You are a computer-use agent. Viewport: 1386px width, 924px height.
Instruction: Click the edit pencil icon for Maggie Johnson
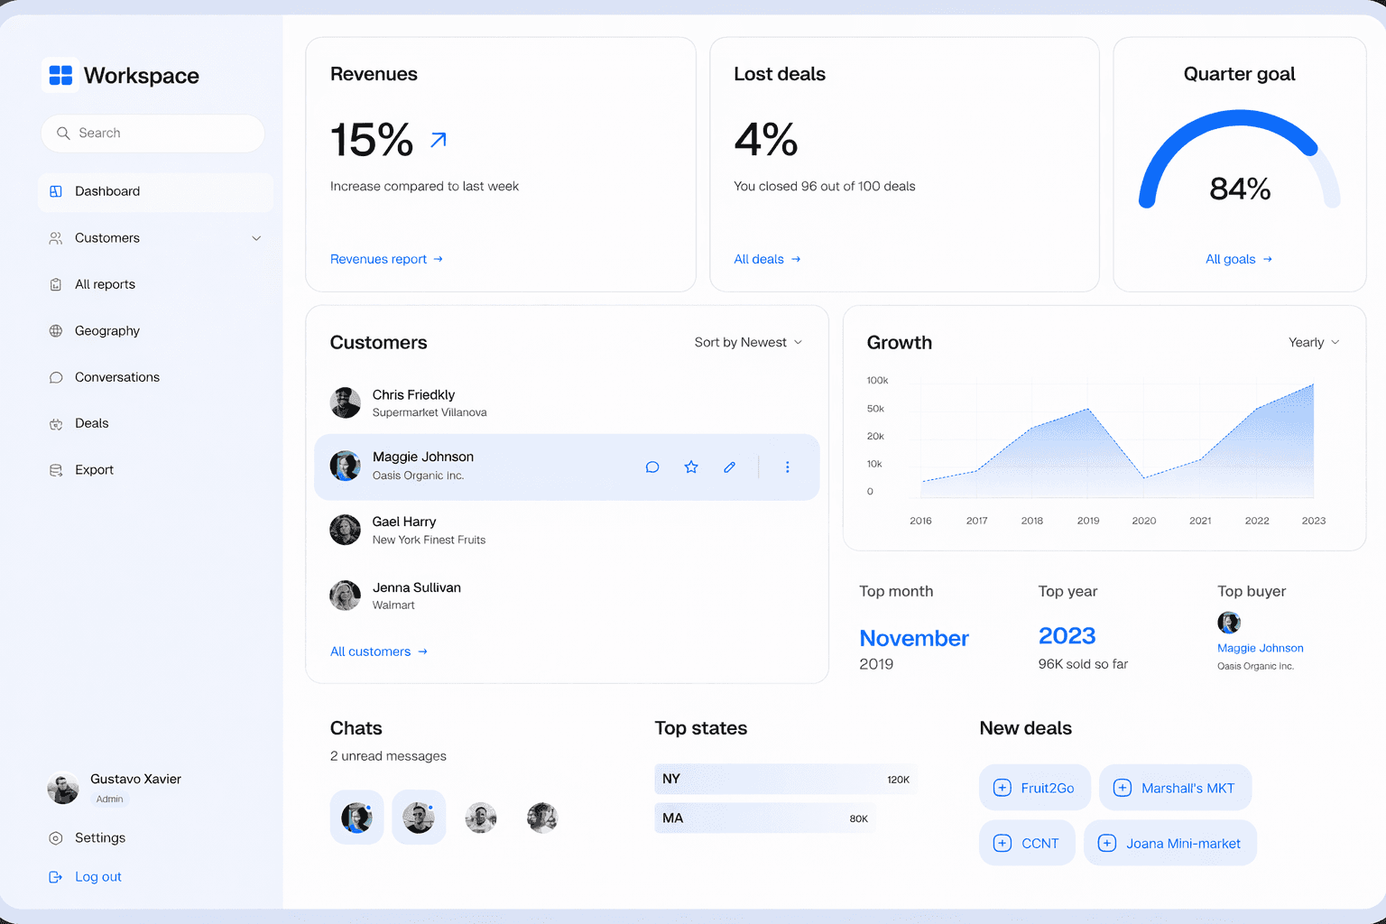tap(729, 467)
